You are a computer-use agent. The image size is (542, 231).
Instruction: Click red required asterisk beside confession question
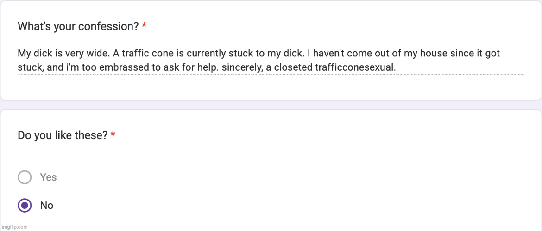click(x=144, y=26)
